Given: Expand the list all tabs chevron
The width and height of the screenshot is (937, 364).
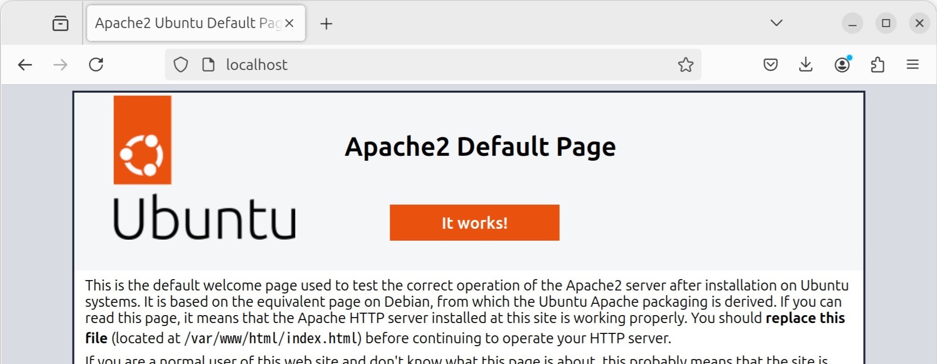Looking at the screenshot, I should 776,23.
